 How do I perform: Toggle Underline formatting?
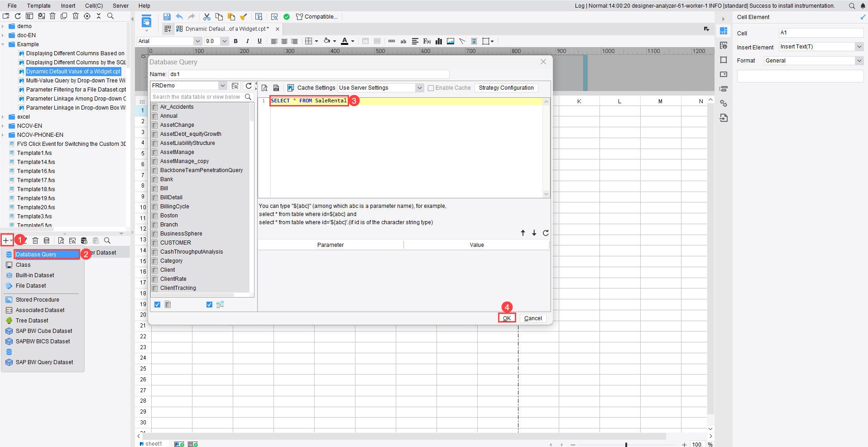tap(259, 41)
